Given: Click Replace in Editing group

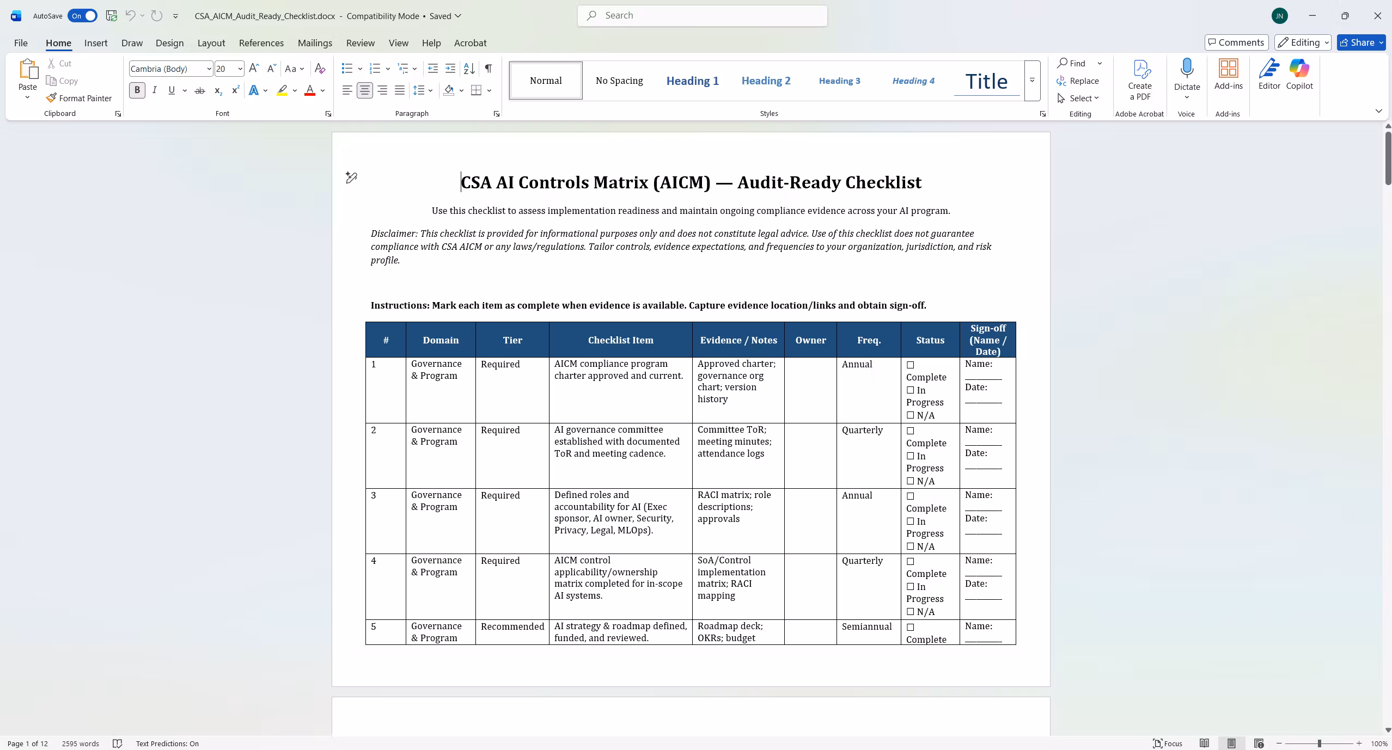Looking at the screenshot, I should point(1078,81).
